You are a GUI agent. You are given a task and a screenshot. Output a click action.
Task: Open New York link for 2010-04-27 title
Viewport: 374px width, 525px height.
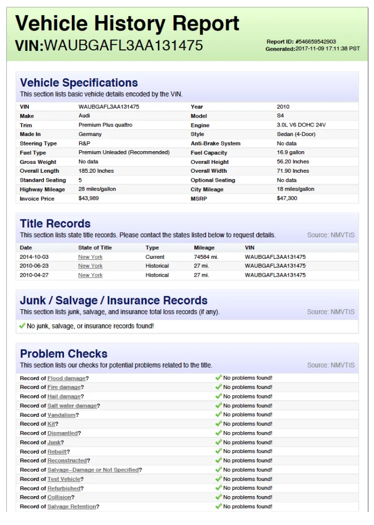(90, 275)
